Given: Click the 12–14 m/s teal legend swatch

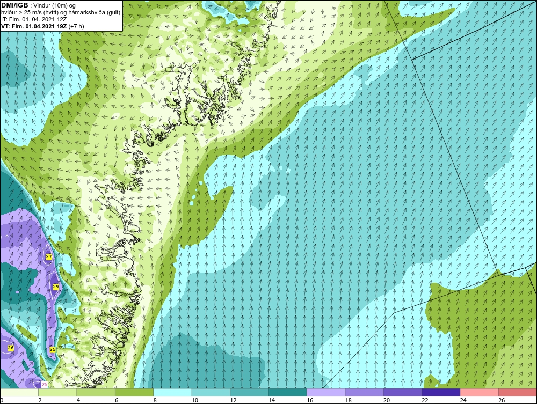Looking at the screenshot, I should click(249, 392).
